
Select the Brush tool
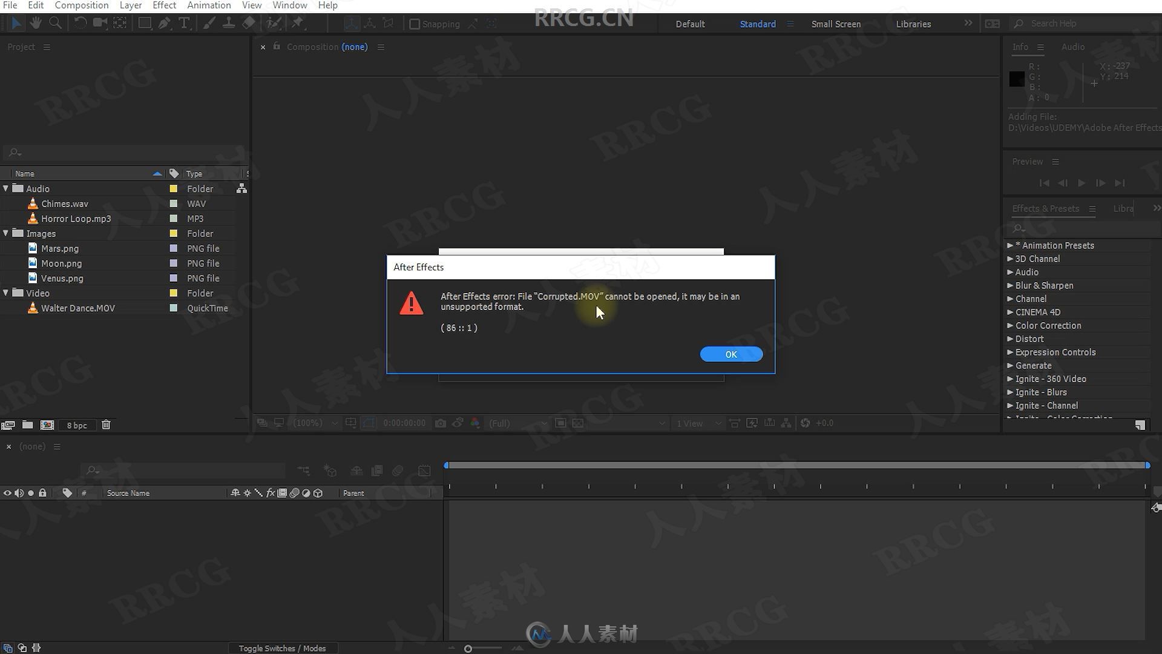coord(209,23)
